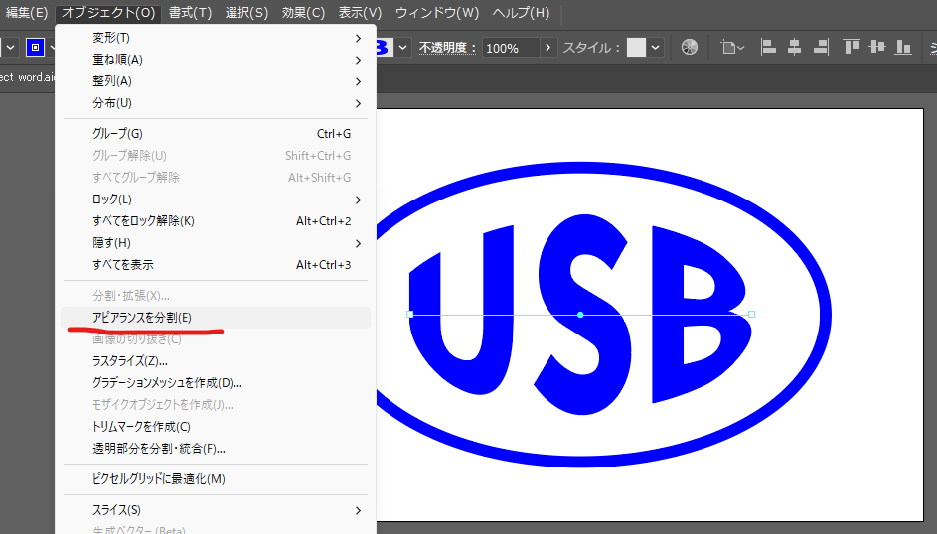
Task: Click the Vertical Align Top icon
Action: [x=851, y=47]
